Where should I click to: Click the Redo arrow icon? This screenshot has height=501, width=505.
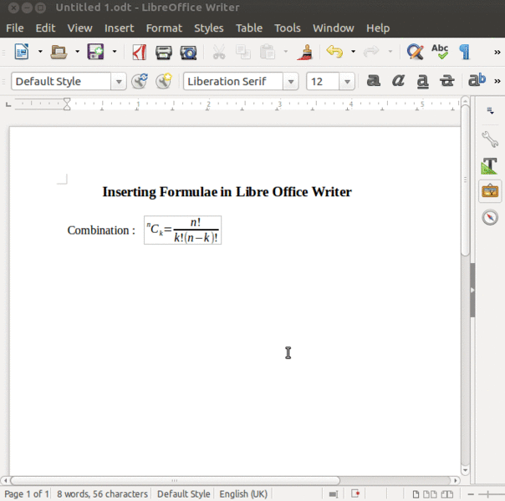click(371, 52)
